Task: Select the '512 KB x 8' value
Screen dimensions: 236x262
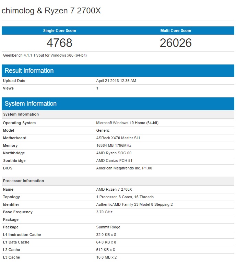Action: tap(106, 250)
